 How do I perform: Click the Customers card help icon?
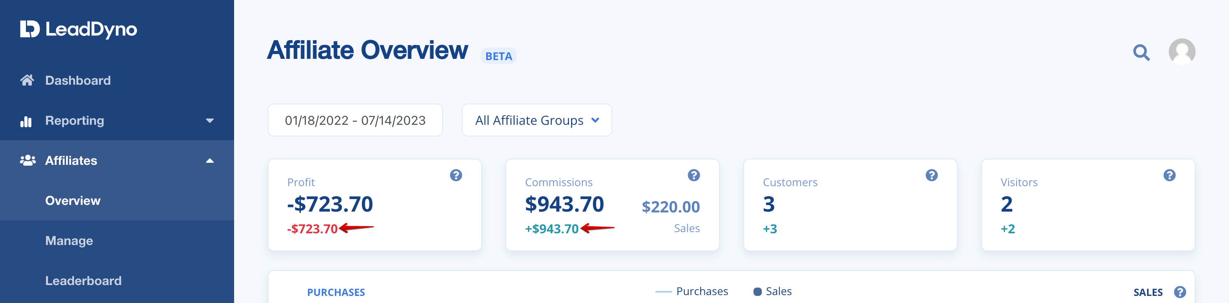(x=931, y=175)
